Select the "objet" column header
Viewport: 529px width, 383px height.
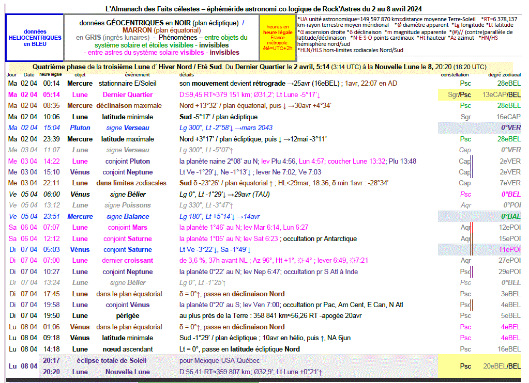[80, 75]
